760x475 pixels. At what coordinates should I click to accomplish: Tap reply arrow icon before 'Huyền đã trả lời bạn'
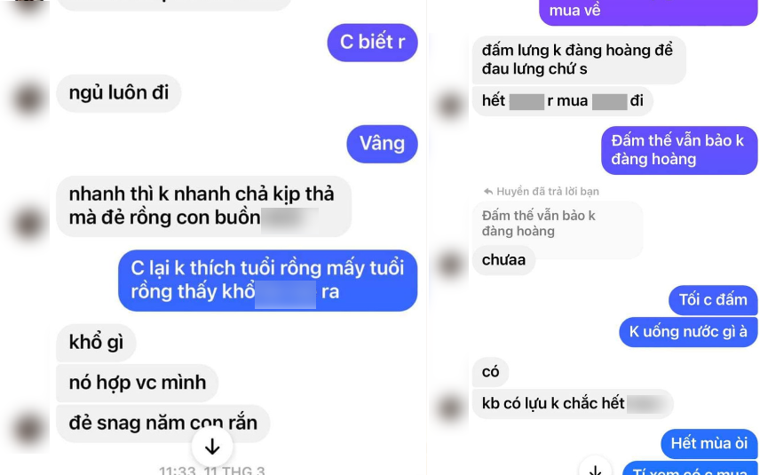[488, 192]
